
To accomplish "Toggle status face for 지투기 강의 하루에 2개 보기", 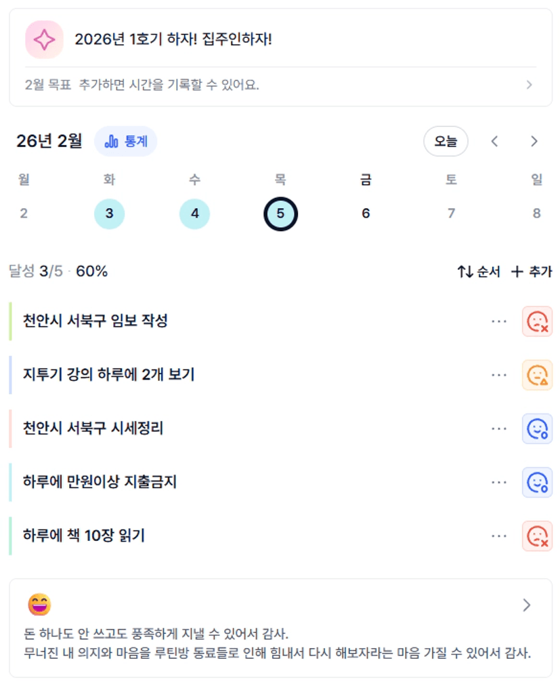I will click(537, 375).
